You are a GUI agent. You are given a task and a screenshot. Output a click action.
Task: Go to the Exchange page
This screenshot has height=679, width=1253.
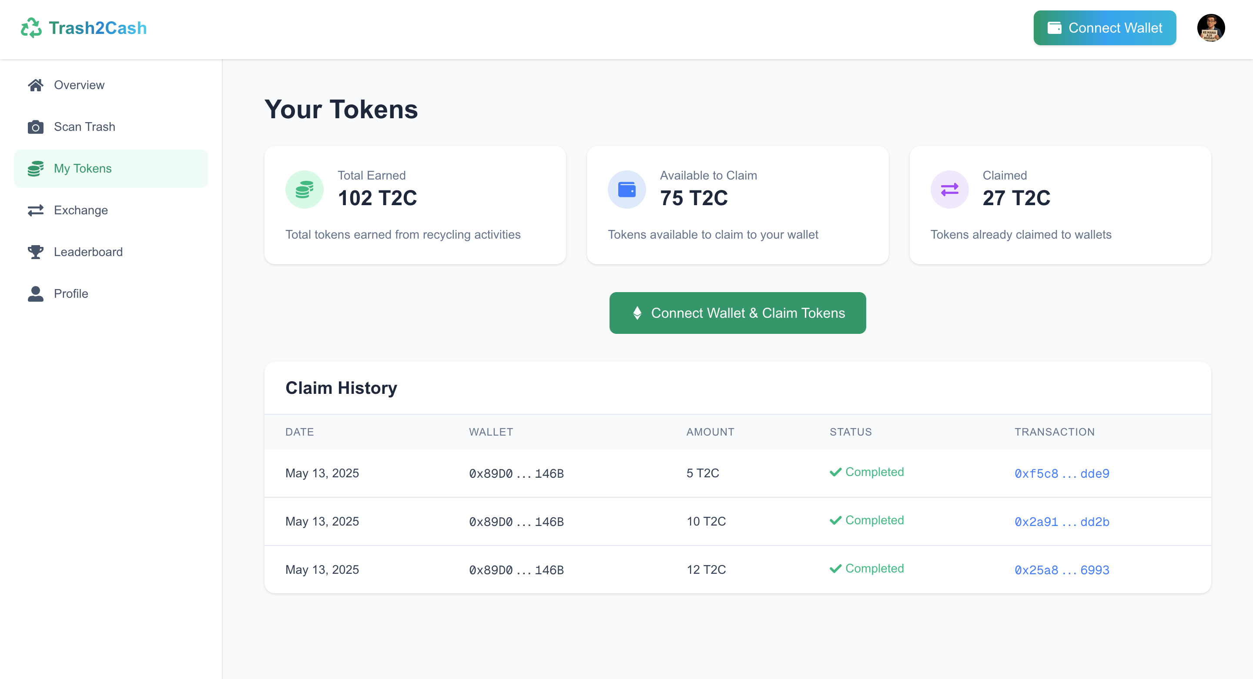pyautogui.click(x=81, y=210)
